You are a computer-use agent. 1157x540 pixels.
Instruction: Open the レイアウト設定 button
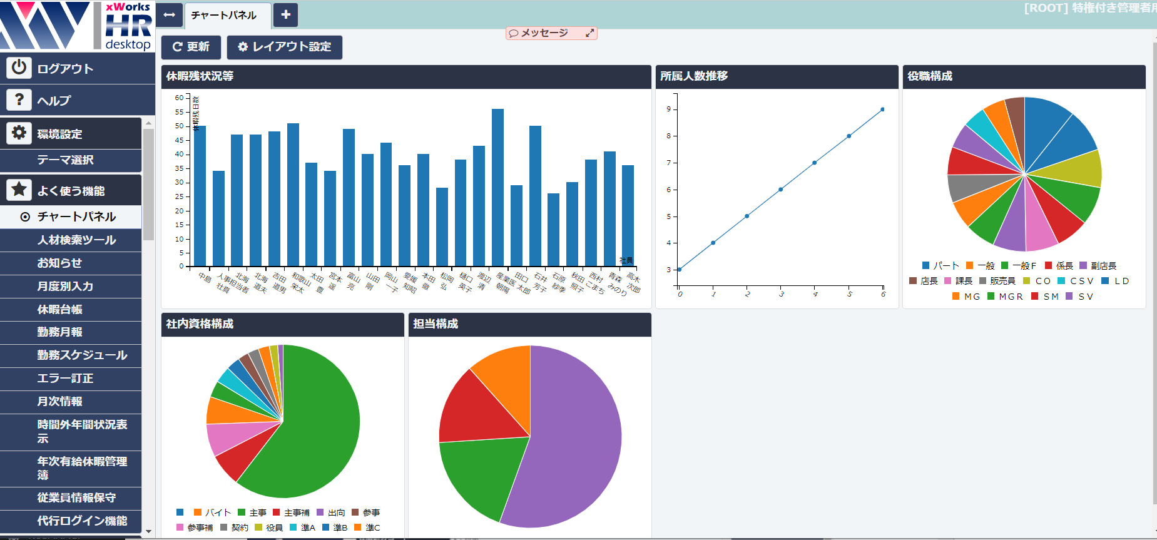pos(284,47)
